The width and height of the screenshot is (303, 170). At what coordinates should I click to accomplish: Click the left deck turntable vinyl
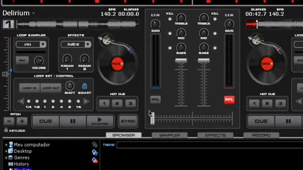[117, 64]
